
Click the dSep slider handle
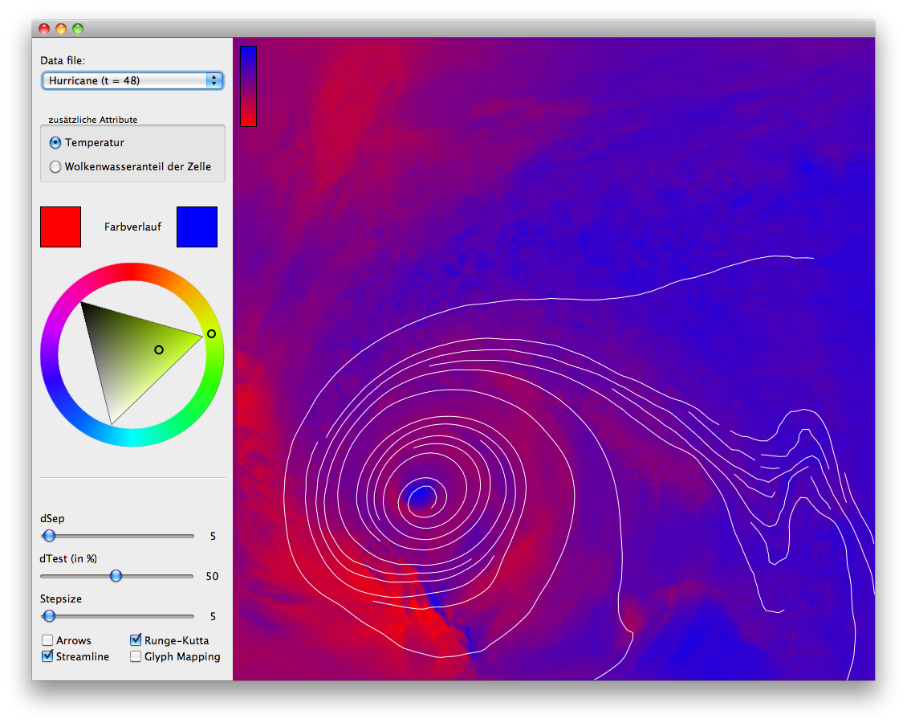click(49, 536)
